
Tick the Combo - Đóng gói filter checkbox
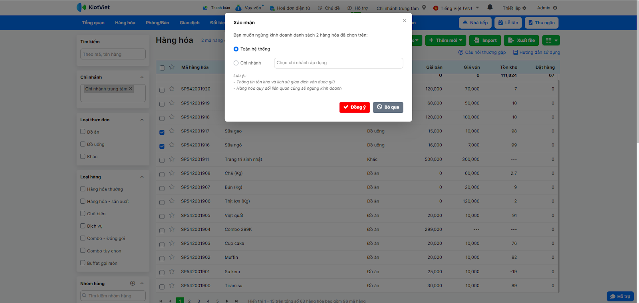pyautogui.click(x=83, y=238)
